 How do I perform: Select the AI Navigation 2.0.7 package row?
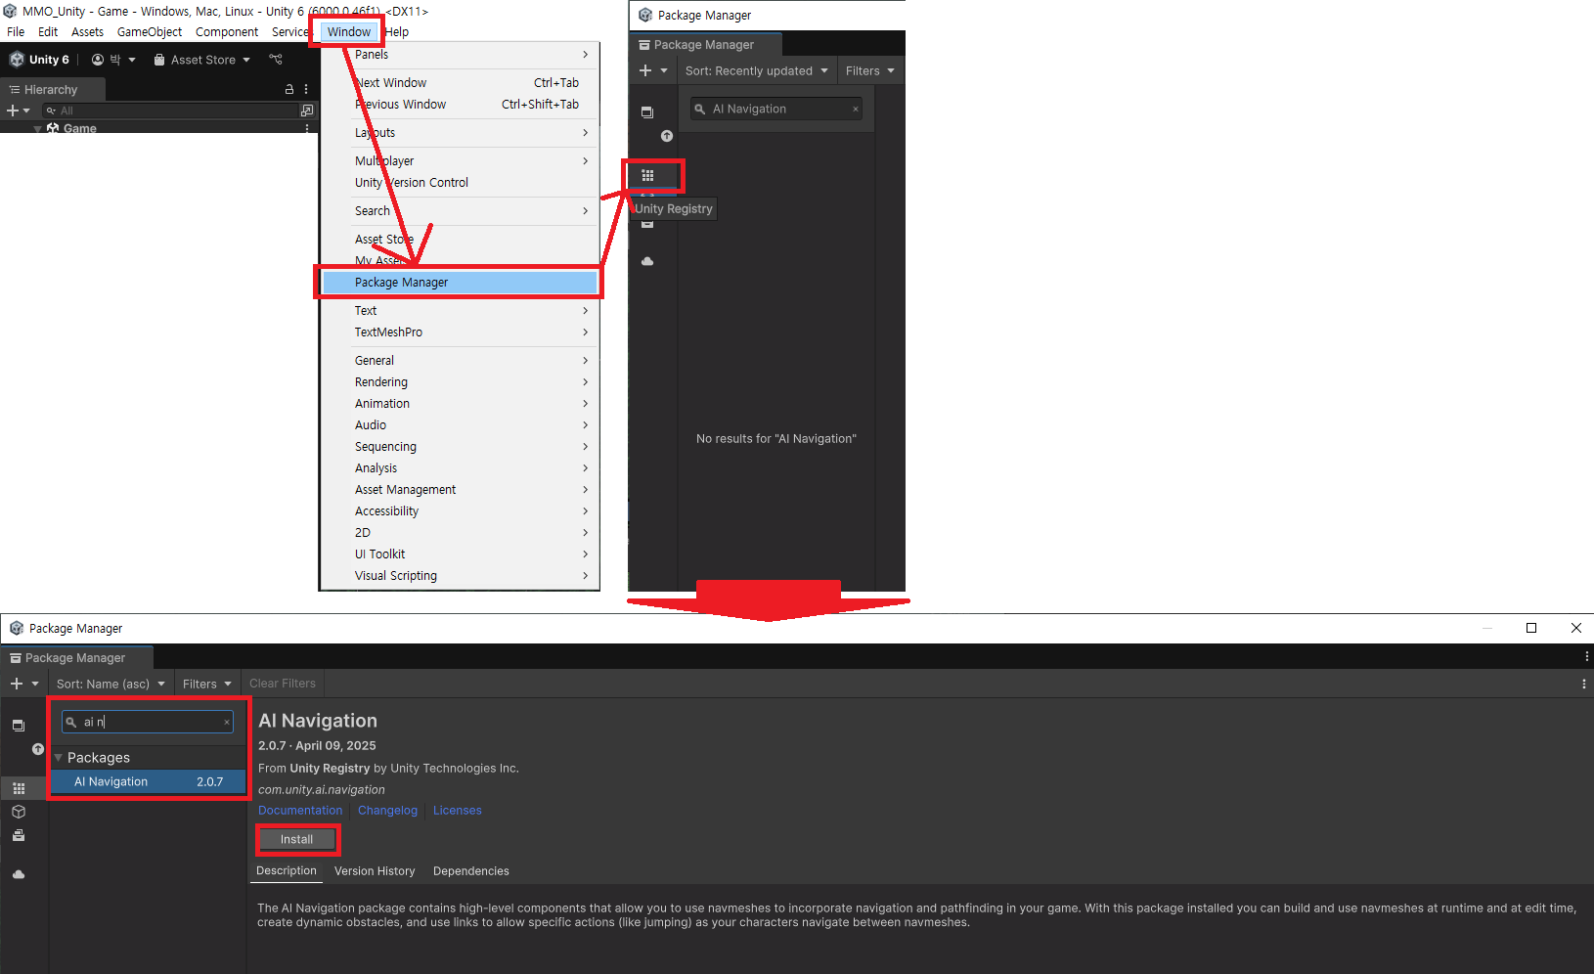coord(148,782)
